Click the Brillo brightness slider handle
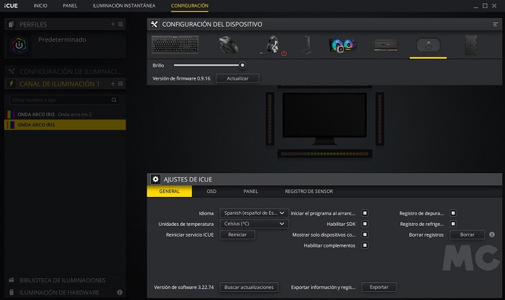This screenshot has width=505, height=300. tap(242, 65)
